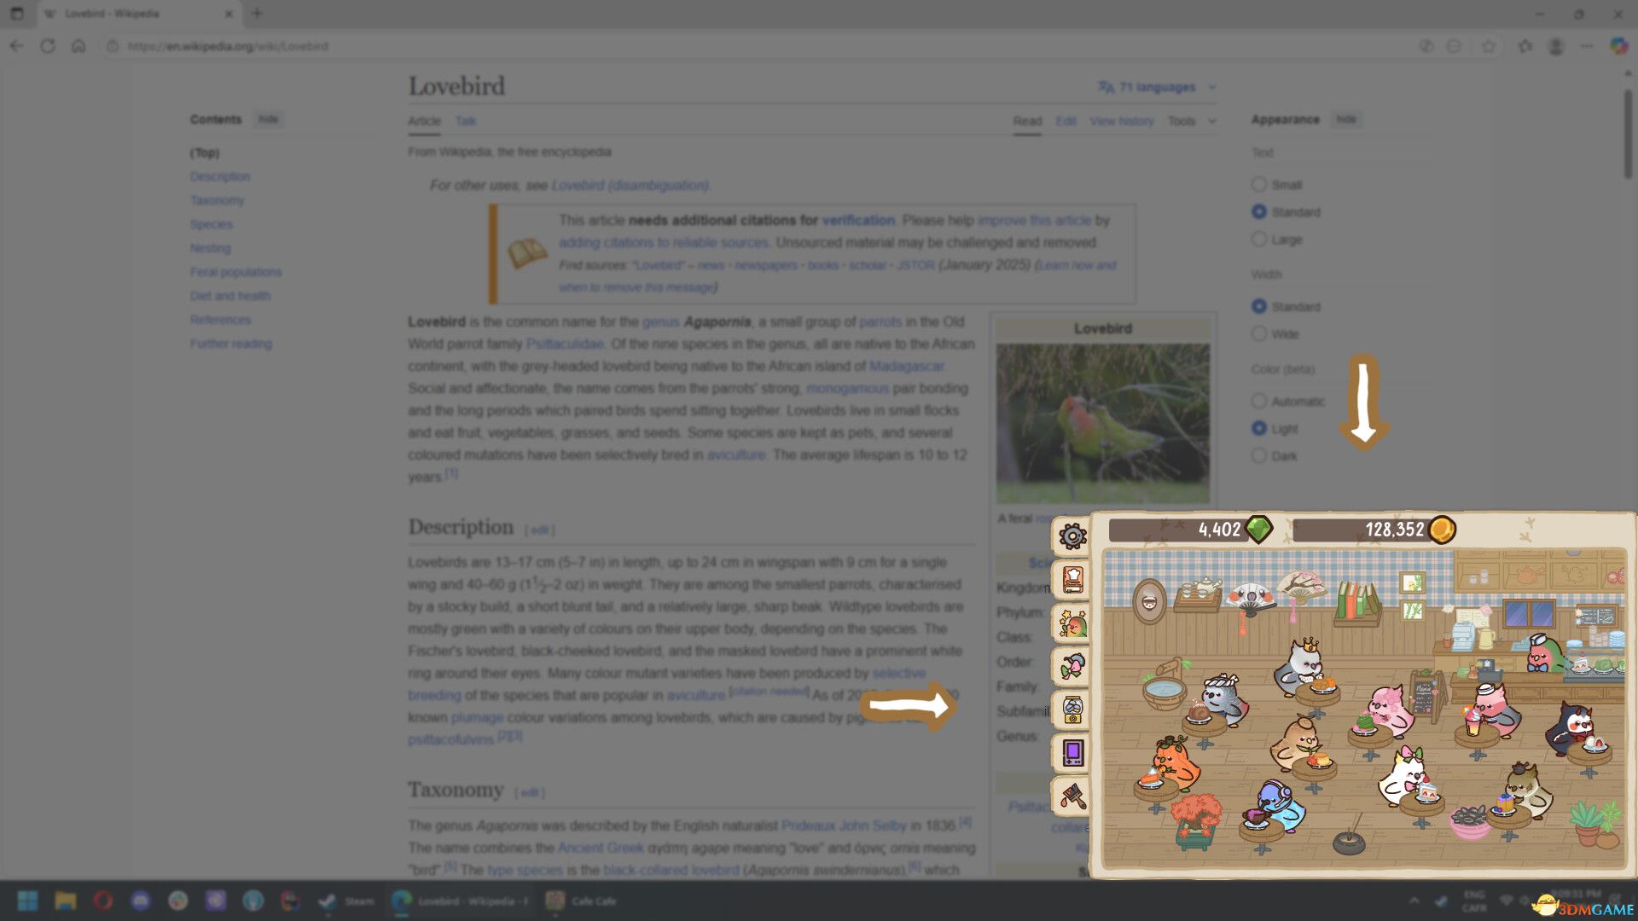Open the Tools dropdown menu

(x=1182, y=121)
